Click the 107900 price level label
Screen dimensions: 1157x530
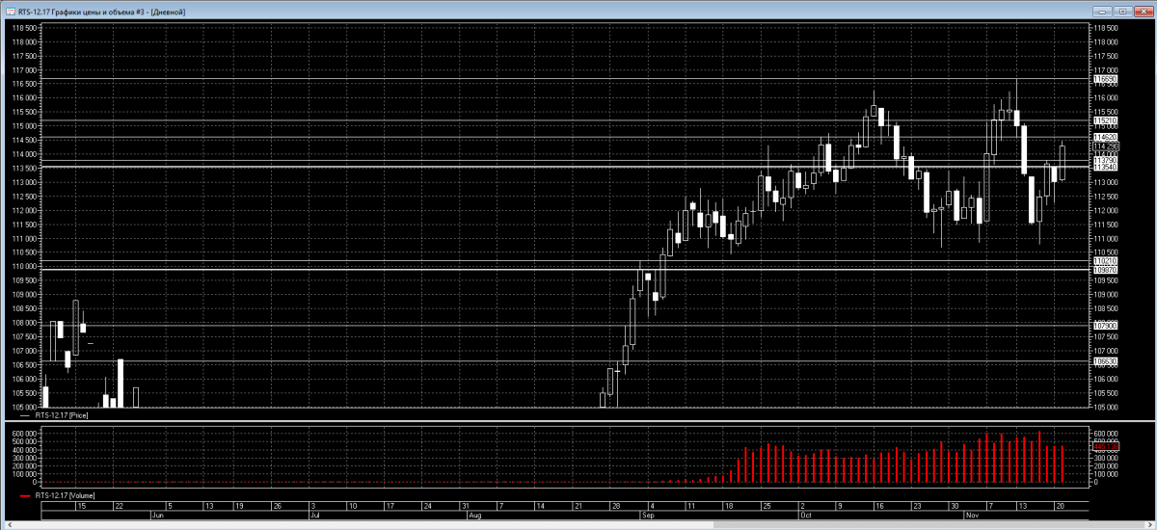(1105, 326)
